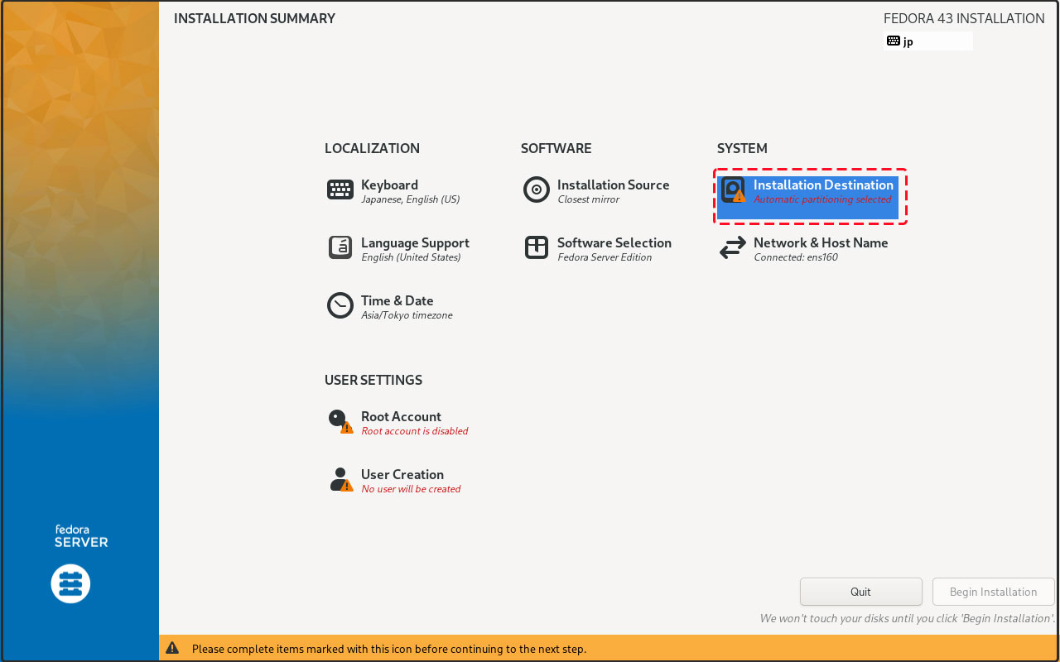This screenshot has height=662, width=1060.
Task: Select the 'Asia/Tokyo timezone' text
Action: point(407,315)
